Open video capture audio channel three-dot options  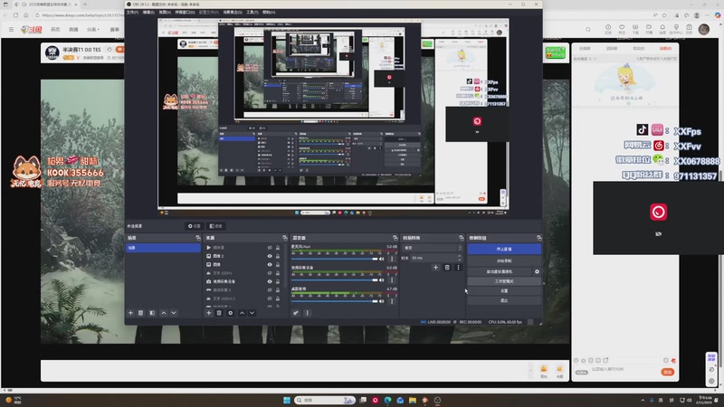(x=392, y=280)
